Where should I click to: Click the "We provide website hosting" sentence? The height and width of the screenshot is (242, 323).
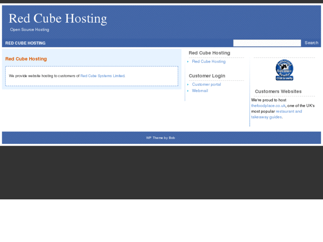(67, 76)
